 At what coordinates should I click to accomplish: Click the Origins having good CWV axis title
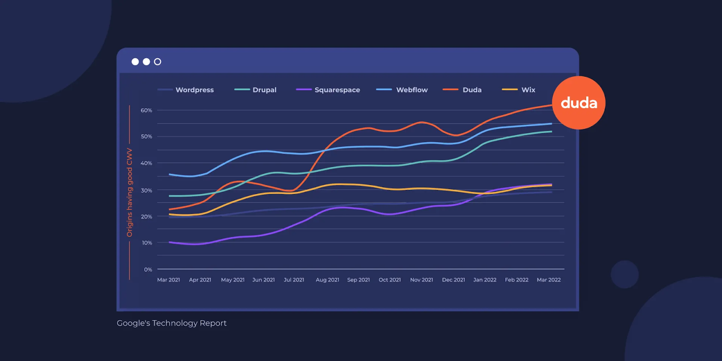click(130, 193)
